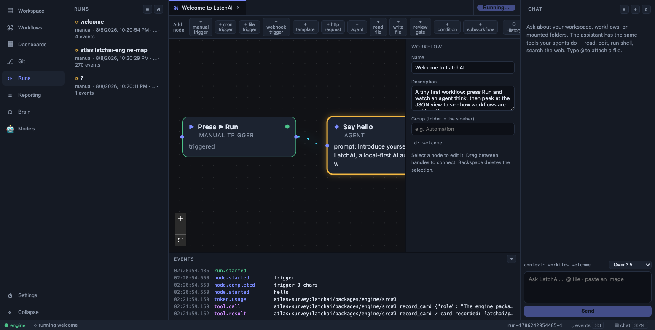Add a review gate node
Viewport: 655px width, 330px height.
(x=420, y=27)
